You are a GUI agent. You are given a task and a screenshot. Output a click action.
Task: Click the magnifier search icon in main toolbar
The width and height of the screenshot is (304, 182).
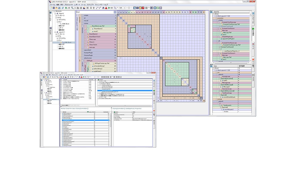[x=72, y=8]
